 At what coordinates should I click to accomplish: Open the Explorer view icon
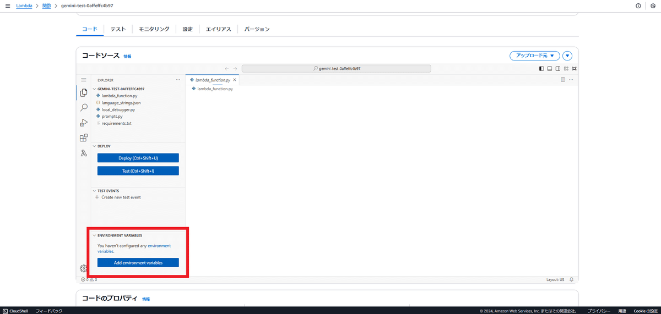tap(84, 92)
